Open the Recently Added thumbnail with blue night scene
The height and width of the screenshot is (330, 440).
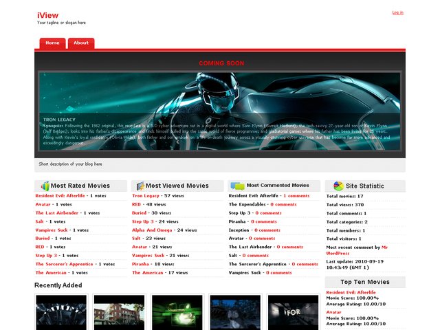235,312
